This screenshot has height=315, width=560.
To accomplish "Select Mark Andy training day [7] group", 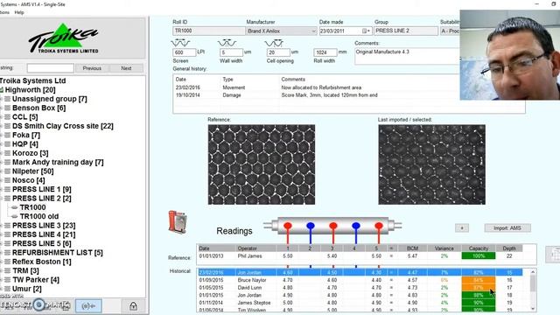I will [x=58, y=162].
